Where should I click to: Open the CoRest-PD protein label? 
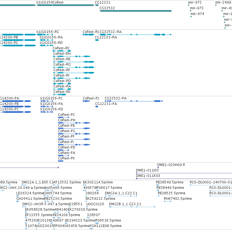[67, 148]
